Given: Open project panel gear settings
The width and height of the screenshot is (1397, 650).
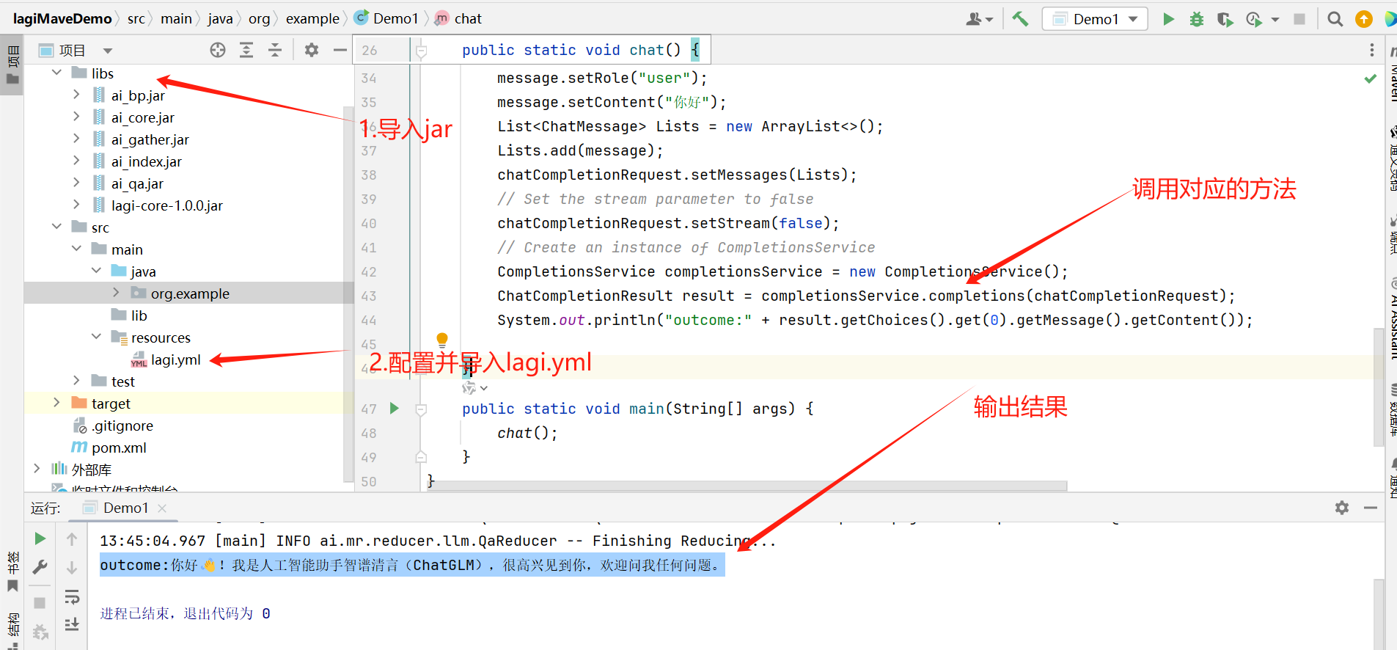Looking at the screenshot, I should click(x=312, y=50).
